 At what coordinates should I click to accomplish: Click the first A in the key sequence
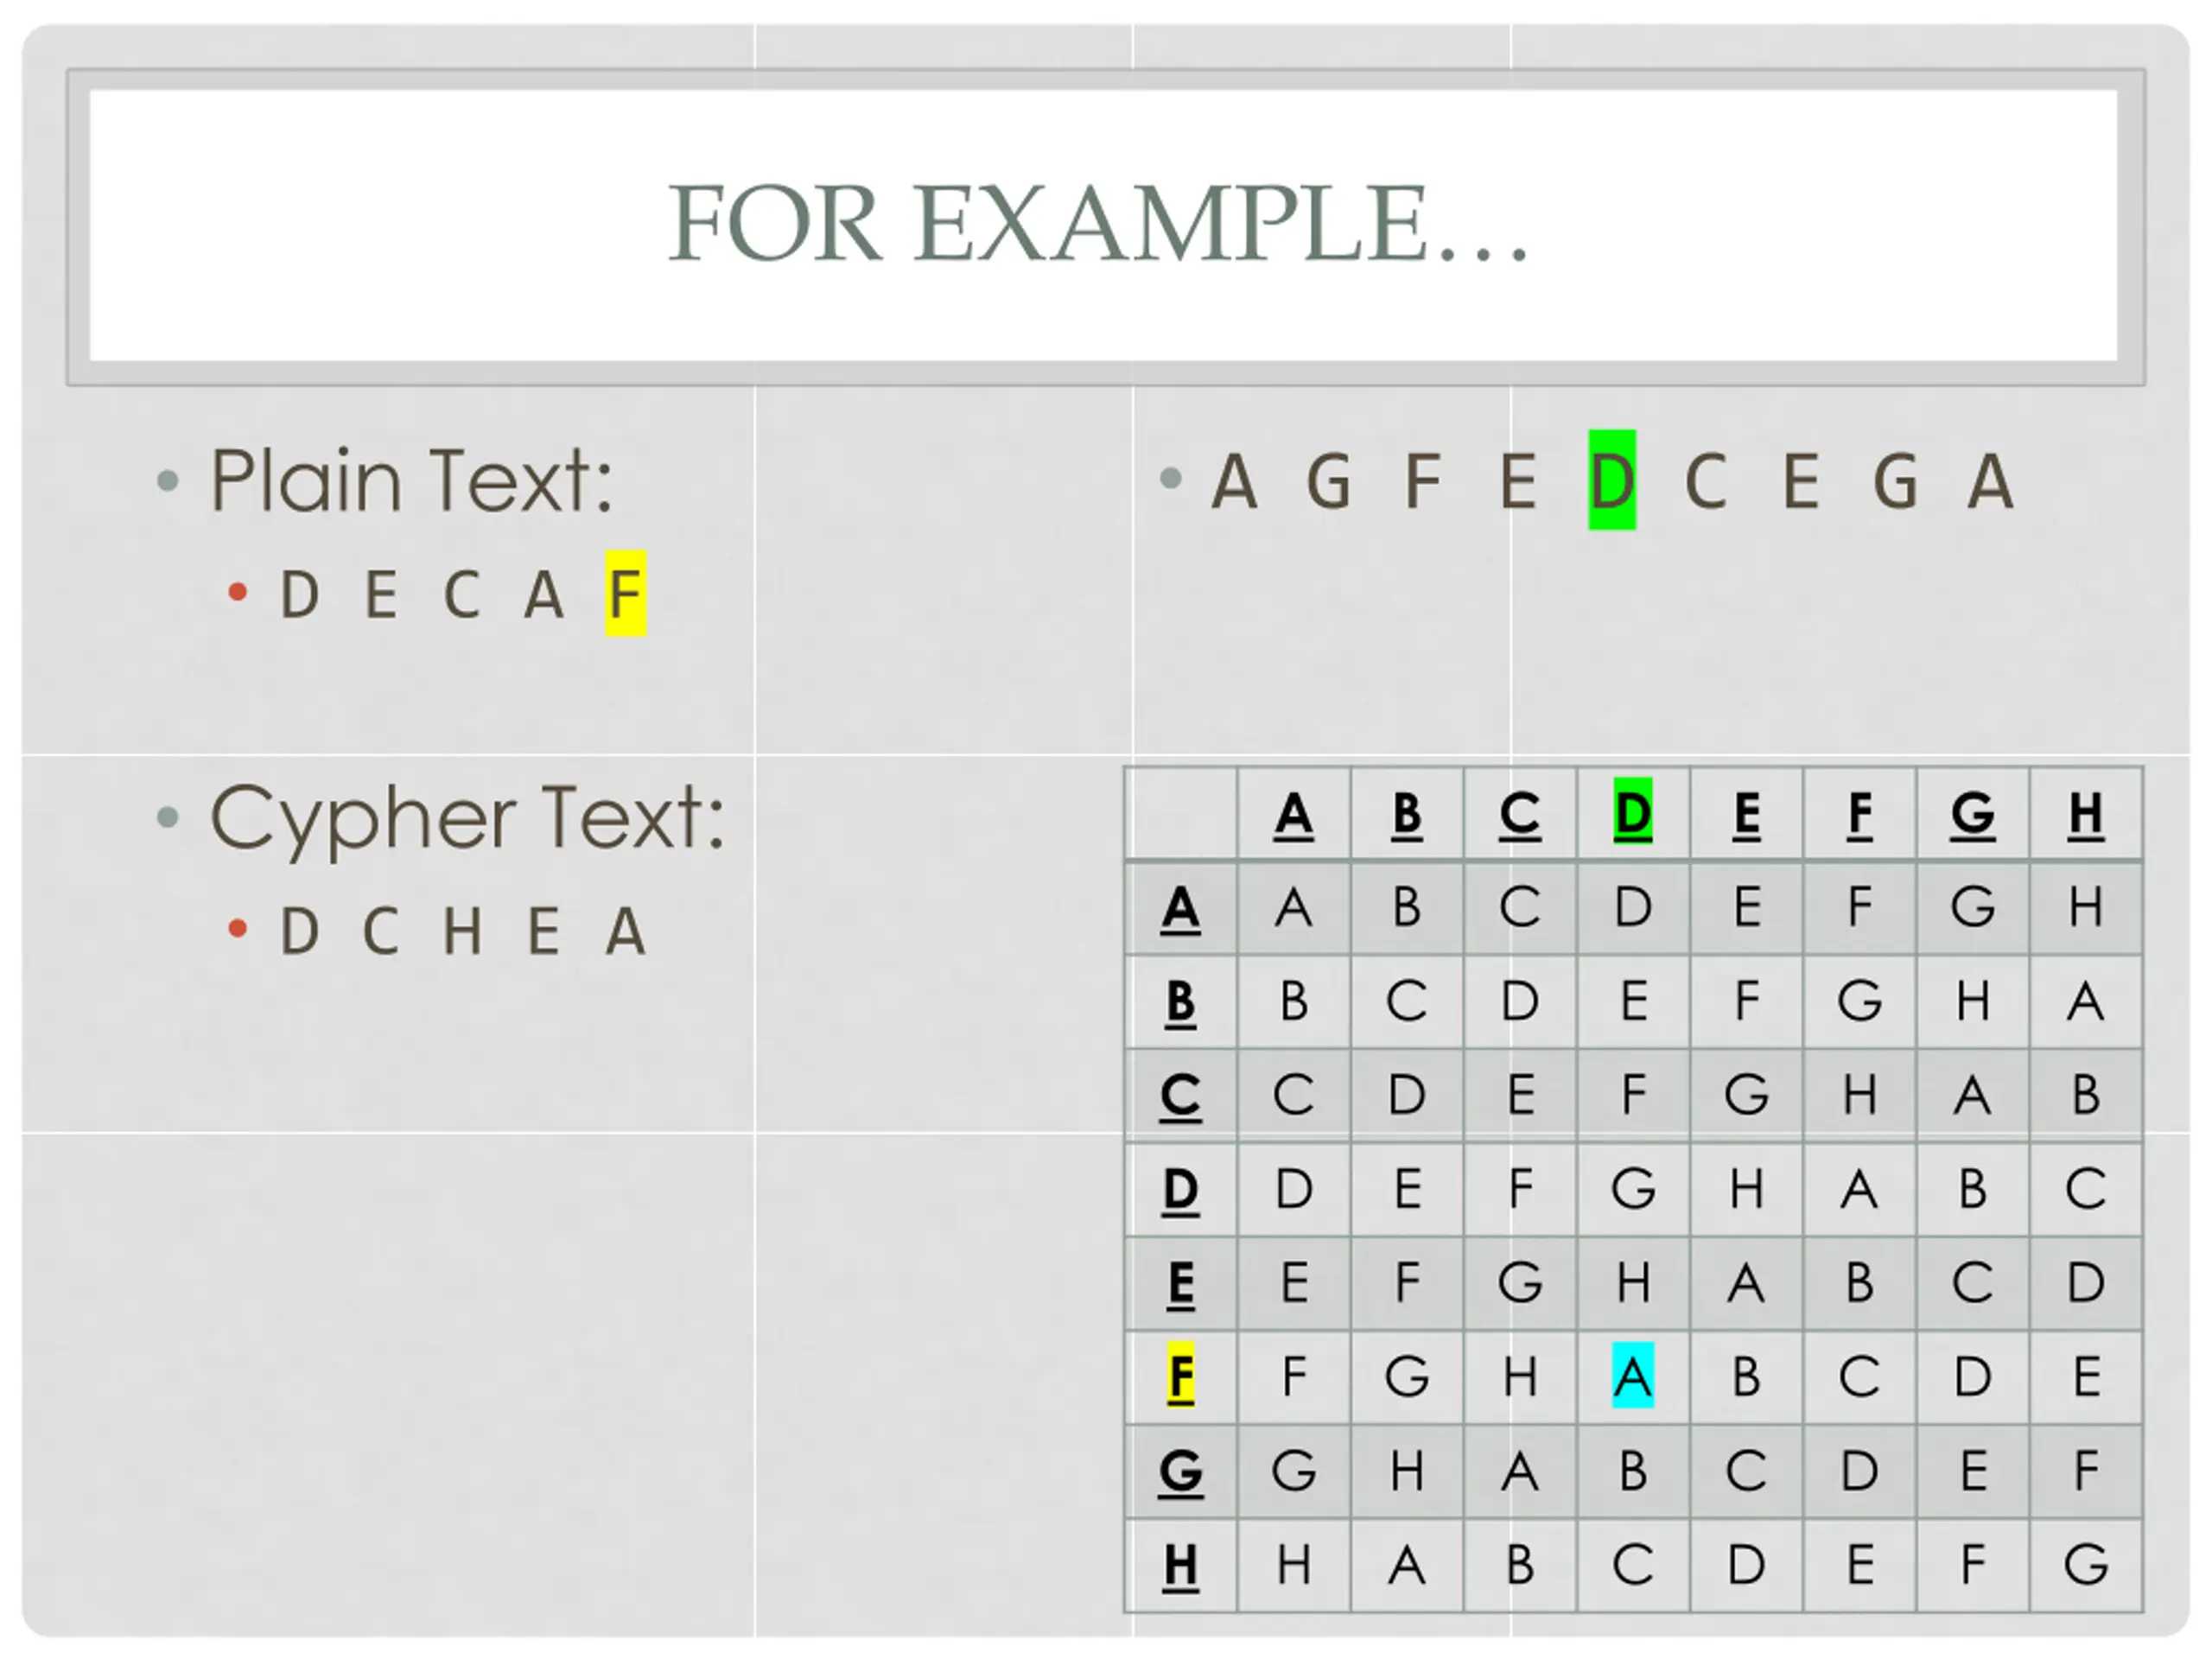pyautogui.click(x=1233, y=481)
